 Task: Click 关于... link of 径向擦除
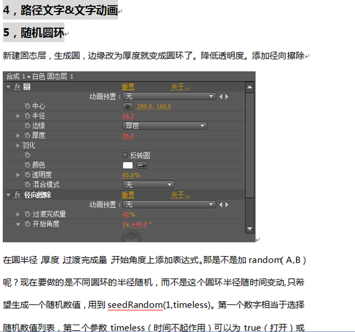(181, 195)
